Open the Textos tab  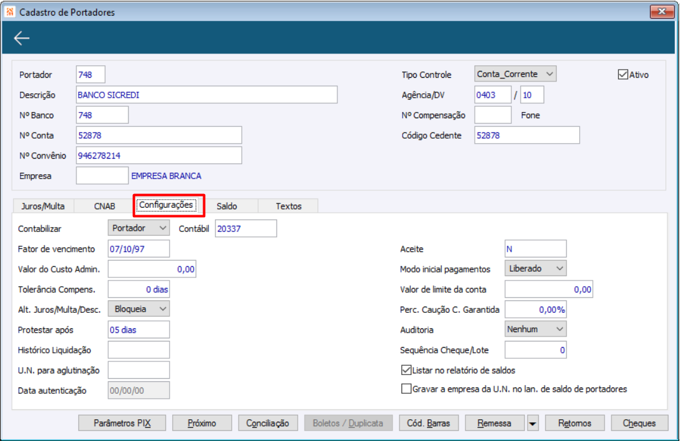coord(288,206)
